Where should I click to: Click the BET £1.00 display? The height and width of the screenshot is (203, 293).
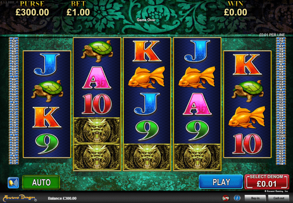78,9
